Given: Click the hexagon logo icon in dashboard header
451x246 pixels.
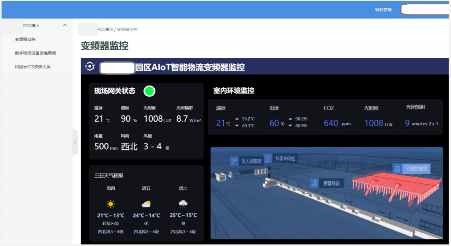Looking at the screenshot, I should (x=90, y=67).
